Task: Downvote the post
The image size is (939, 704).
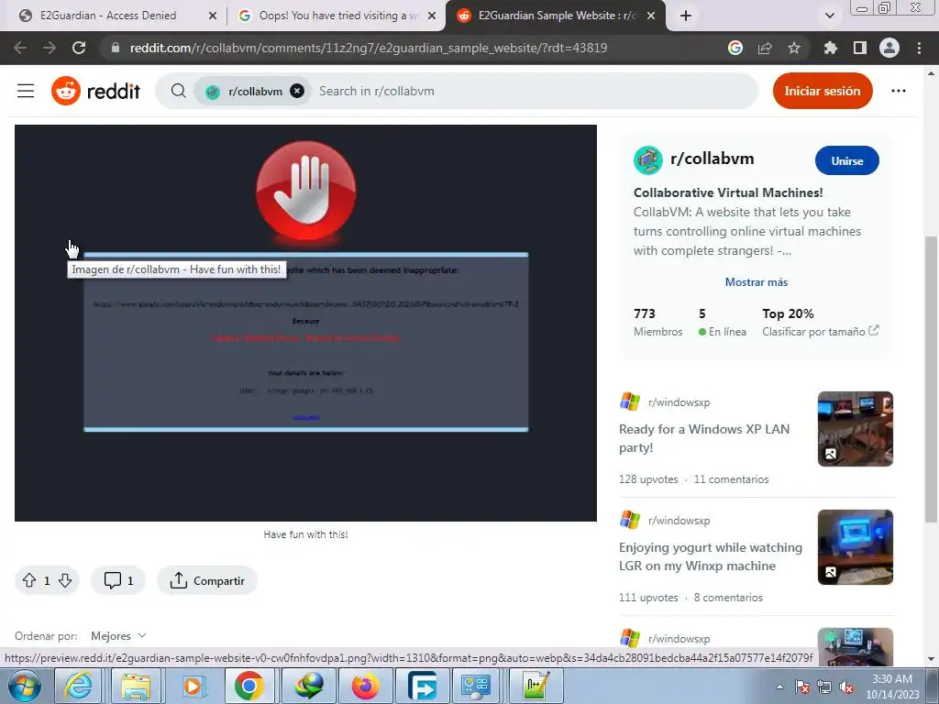Action: coord(65,580)
